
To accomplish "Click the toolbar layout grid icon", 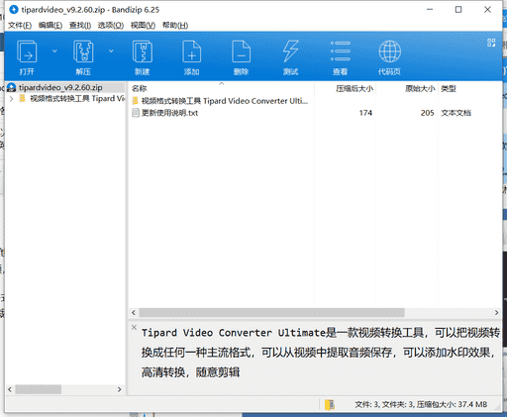I will pyautogui.click(x=491, y=43).
